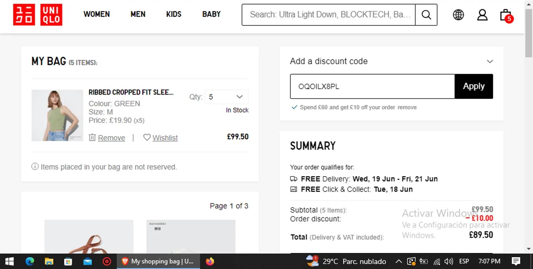This screenshot has width=533, height=269.
Task: Open the weather widget showing 29°C
Action: pos(346,261)
